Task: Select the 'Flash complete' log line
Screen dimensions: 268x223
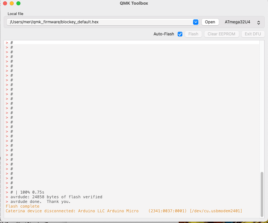Action: click(x=22, y=206)
